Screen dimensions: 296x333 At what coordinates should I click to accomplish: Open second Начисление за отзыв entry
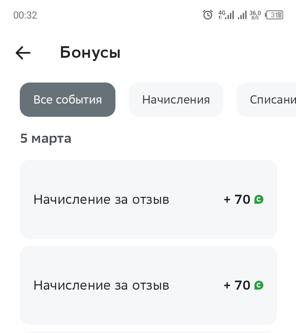point(148,285)
